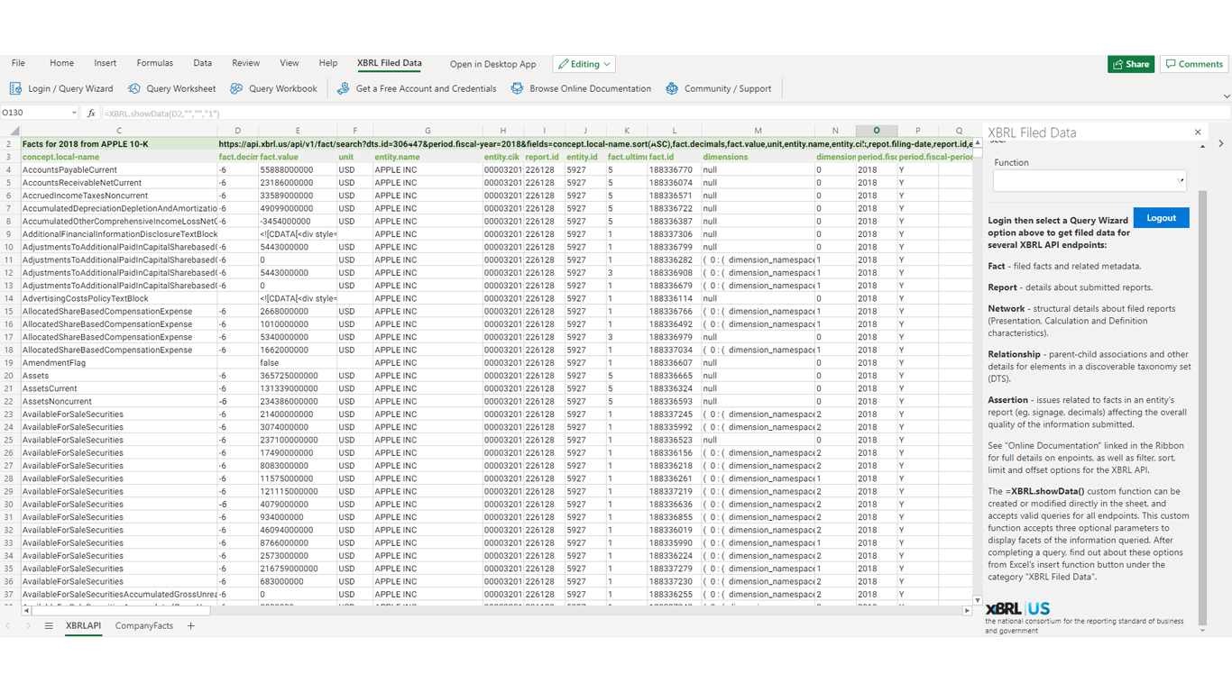Click the 'false' value for AmendmentFlag
Viewport: 1232px width, 692px height.
click(x=297, y=363)
